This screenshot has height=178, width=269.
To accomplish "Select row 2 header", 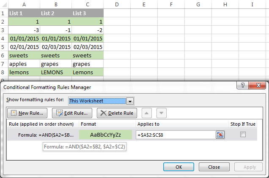I will point(4,22).
